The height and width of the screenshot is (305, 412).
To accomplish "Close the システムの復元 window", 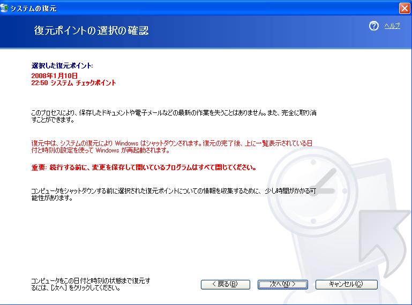I will (404, 8).
